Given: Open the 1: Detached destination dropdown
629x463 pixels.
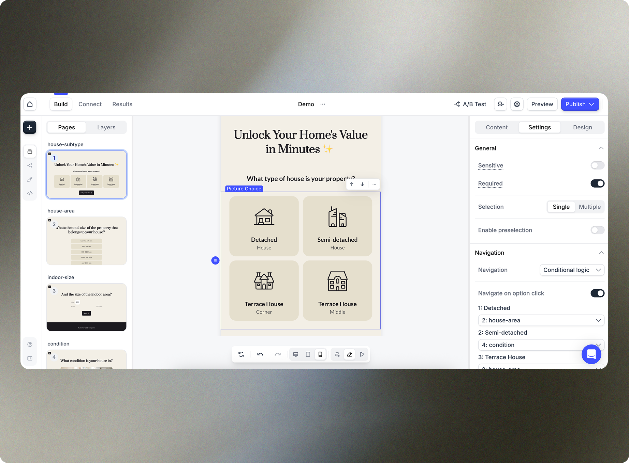Looking at the screenshot, I should [541, 320].
